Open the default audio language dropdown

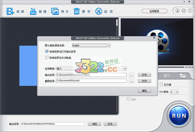(x=91, y=45)
